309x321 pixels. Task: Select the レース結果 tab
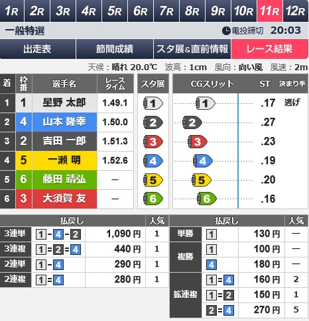click(269, 49)
